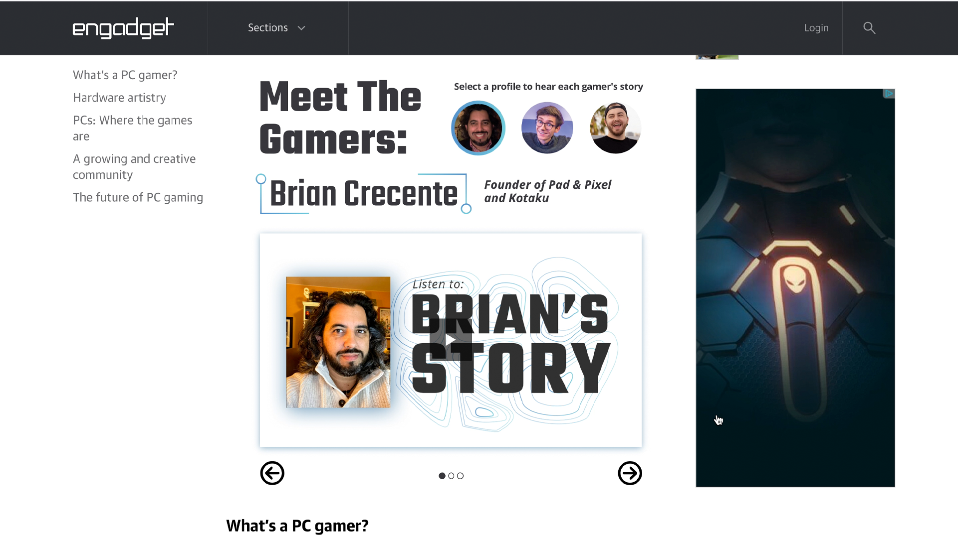
Task: Open "A growing and creative community" link
Action: click(x=134, y=166)
